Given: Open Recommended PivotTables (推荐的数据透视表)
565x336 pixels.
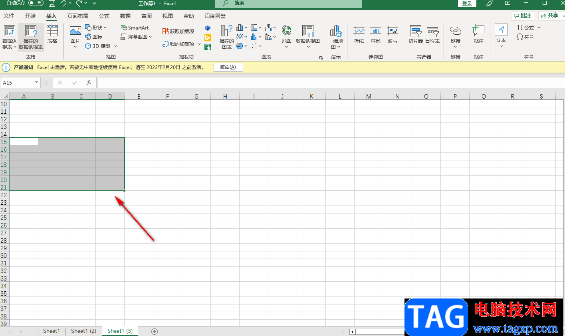Looking at the screenshot, I should pyautogui.click(x=31, y=37).
